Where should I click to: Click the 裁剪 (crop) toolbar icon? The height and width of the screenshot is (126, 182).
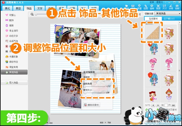coord(158,6)
